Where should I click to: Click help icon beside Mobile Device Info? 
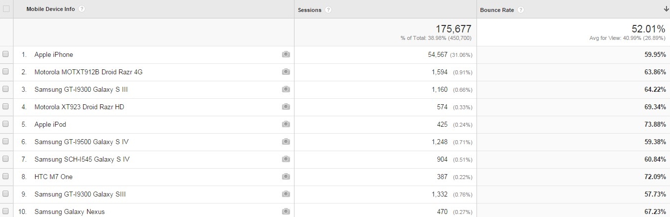tap(81, 9)
